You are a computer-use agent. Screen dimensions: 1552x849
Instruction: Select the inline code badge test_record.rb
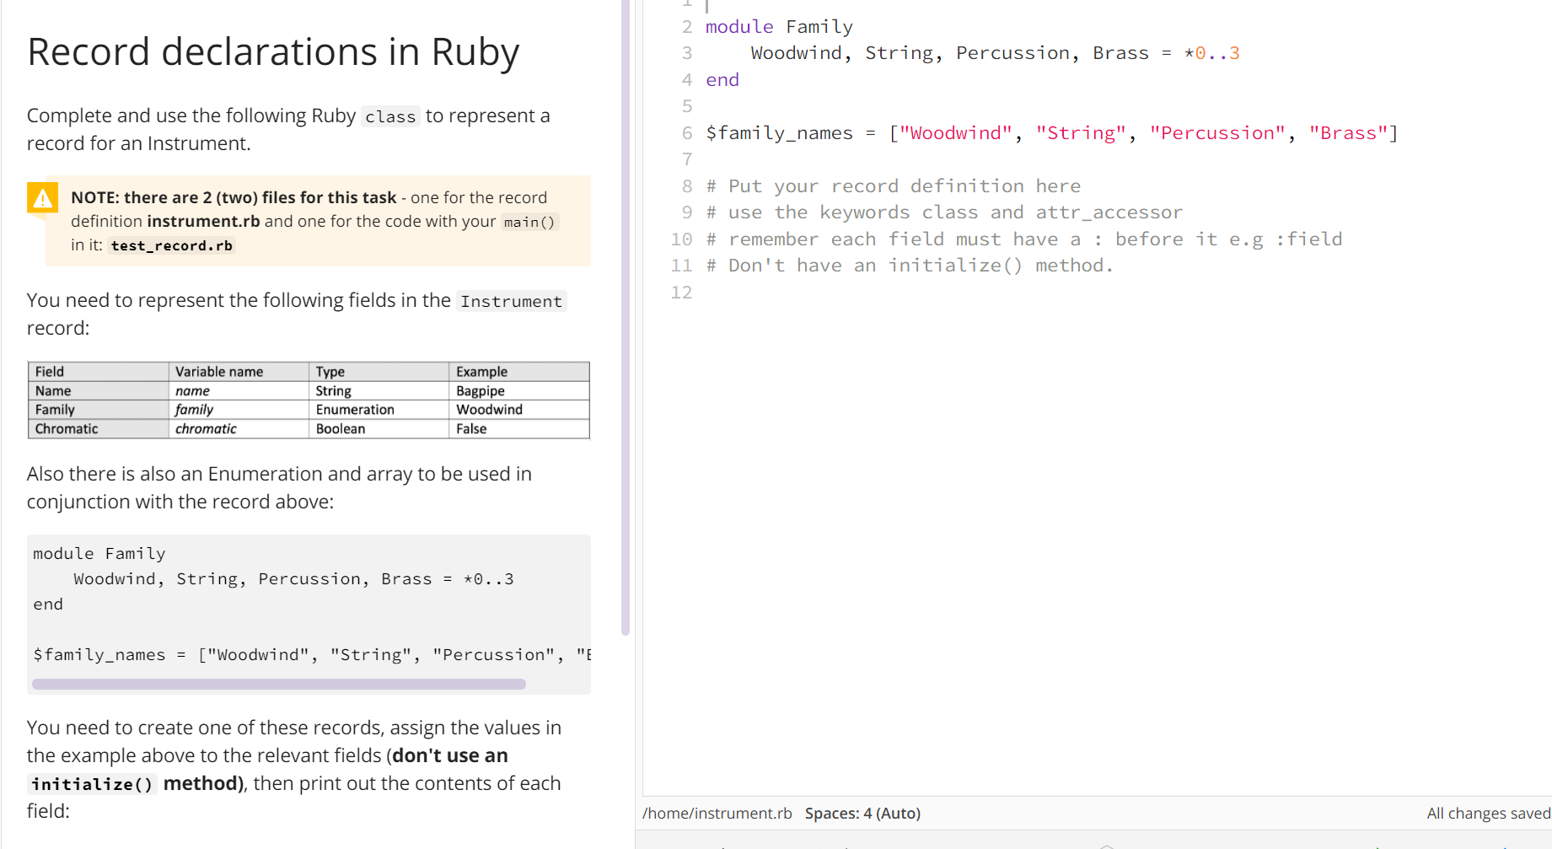tap(171, 245)
